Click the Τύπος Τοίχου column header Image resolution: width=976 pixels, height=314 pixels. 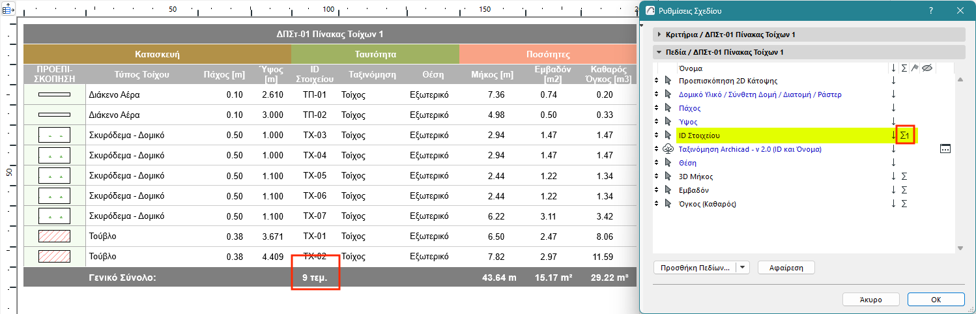point(141,74)
